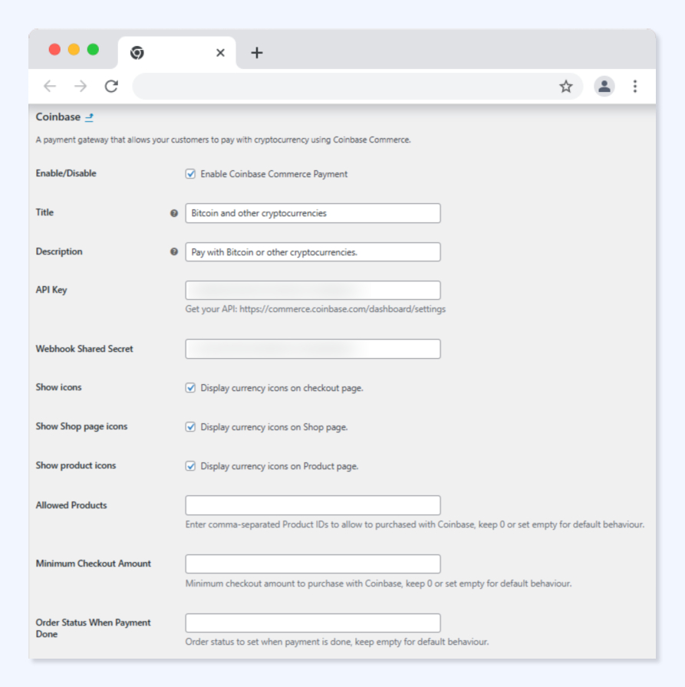Bookmark page using the star icon
Viewport: 685px width, 687px height.
566,87
